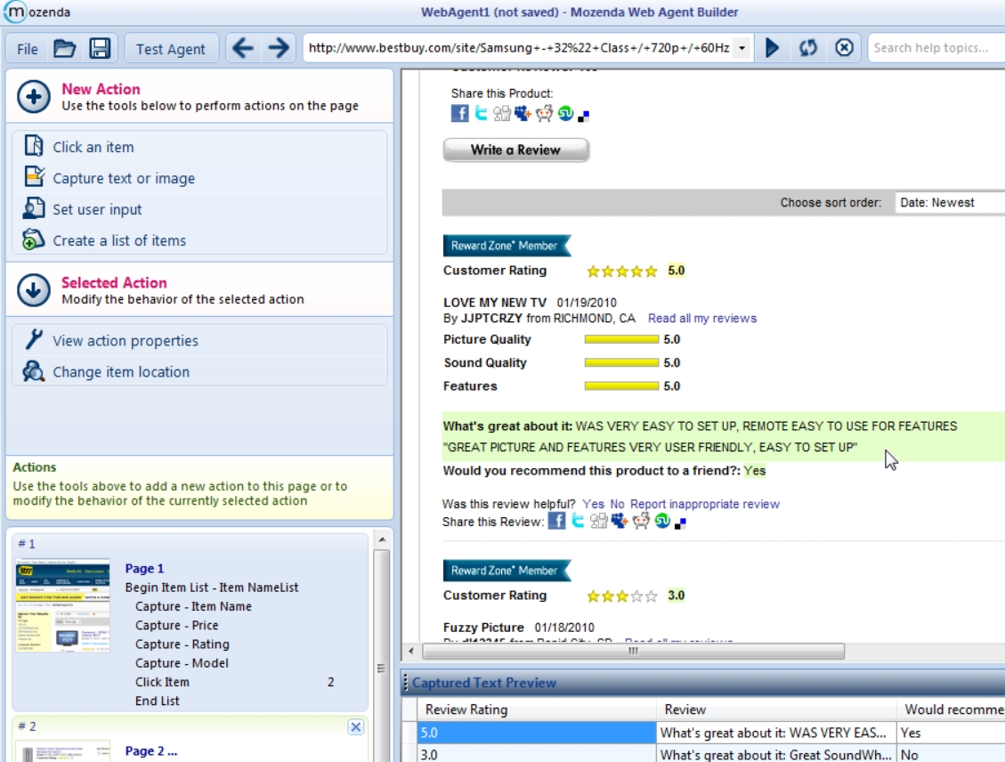Share this Product on Facebook

[459, 113]
